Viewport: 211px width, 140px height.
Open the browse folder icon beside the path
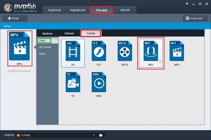coord(101,135)
